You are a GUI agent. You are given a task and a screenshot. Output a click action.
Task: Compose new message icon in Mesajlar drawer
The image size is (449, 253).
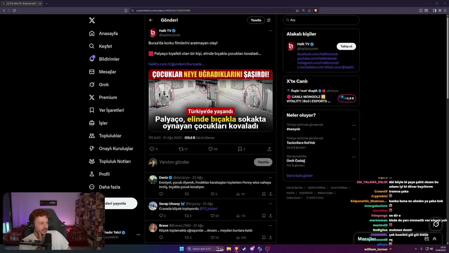pos(427,239)
